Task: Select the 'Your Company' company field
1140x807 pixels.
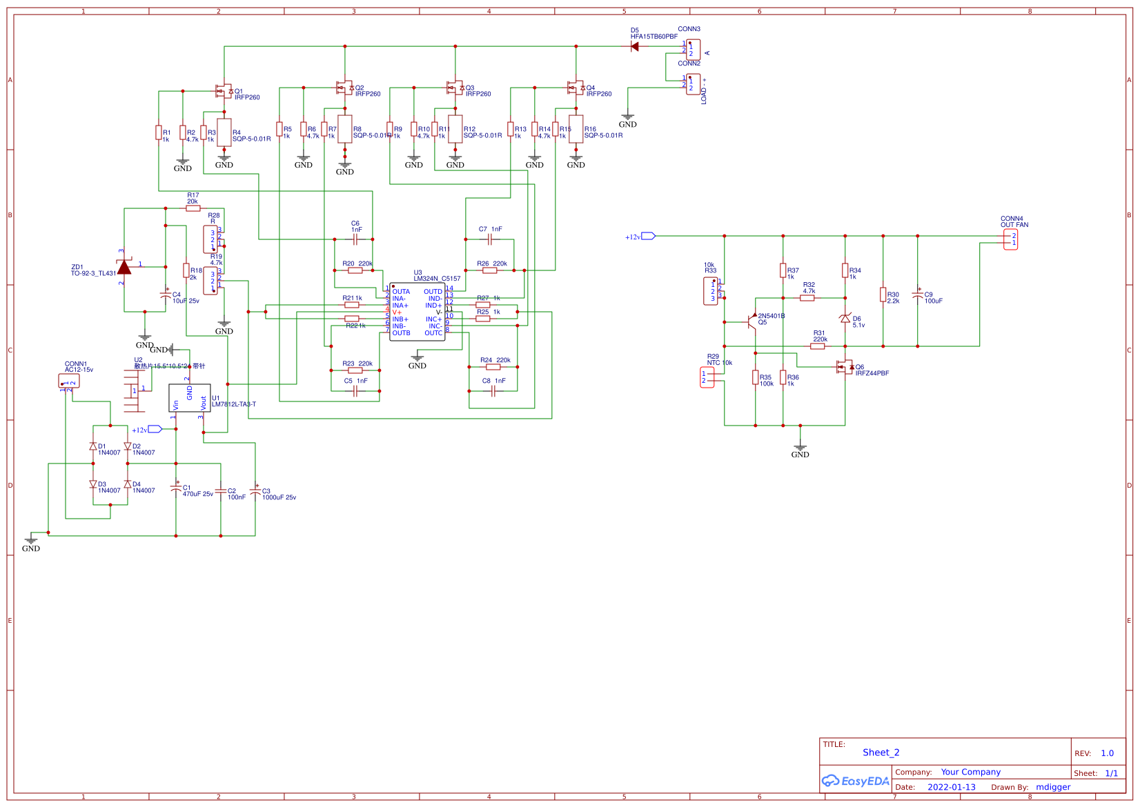Action: pos(970,772)
